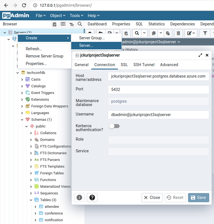214x224 pixels.
Task: Expand the attendee table node
Action: pos(35,207)
